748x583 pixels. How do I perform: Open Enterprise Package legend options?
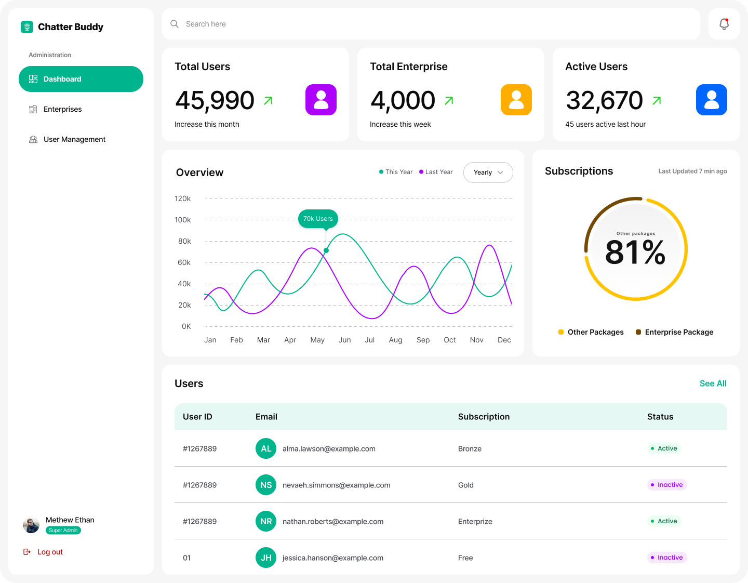674,332
